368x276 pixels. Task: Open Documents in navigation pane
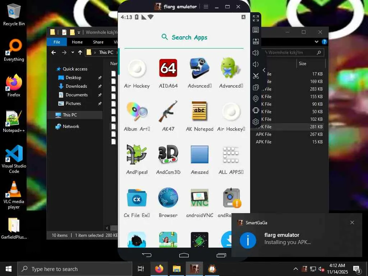[x=77, y=95]
